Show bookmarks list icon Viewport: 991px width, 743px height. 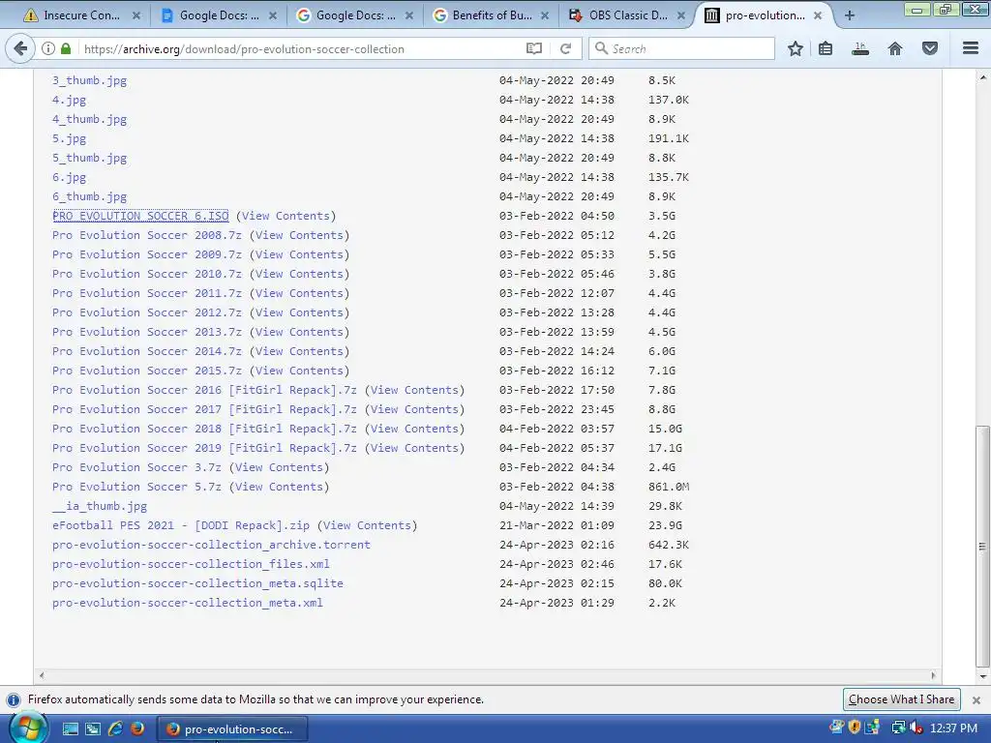(826, 48)
